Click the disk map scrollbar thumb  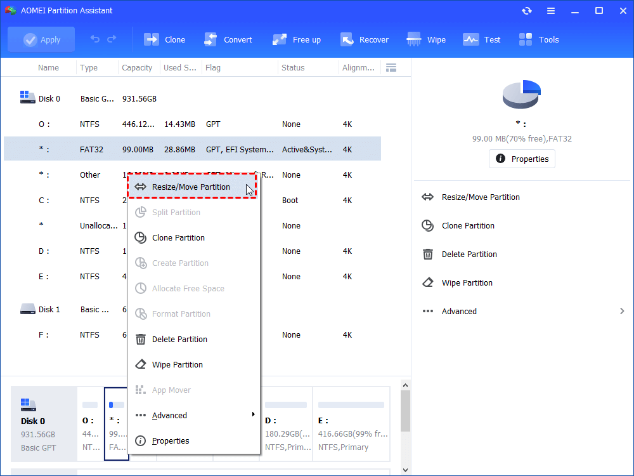coord(406,411)
